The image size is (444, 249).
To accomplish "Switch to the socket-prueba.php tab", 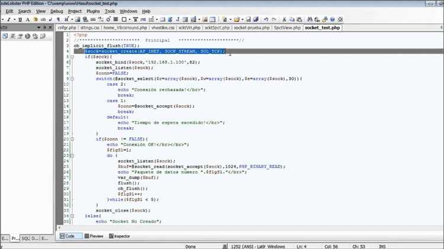I will click(252, 28).
